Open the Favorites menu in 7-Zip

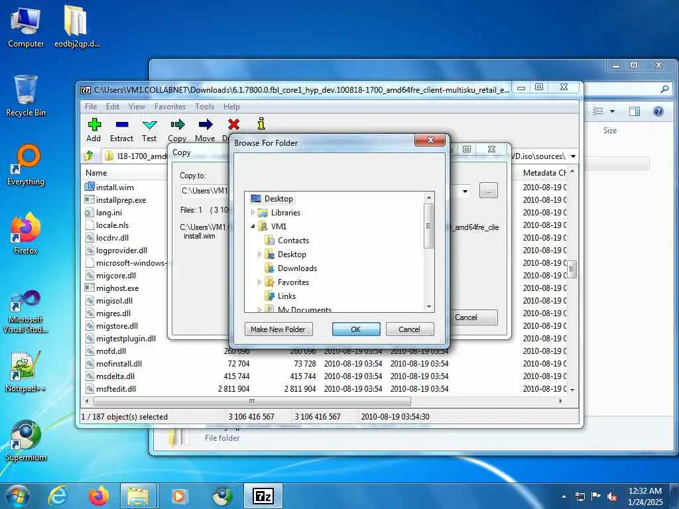click(x=170, y=107)
